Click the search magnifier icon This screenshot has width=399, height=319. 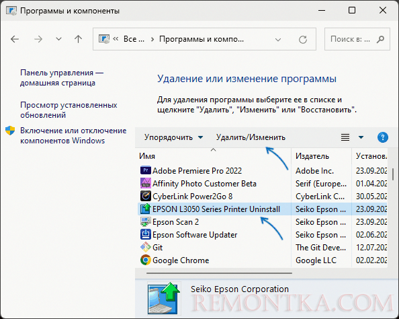[380, 39]
